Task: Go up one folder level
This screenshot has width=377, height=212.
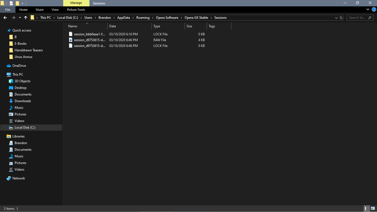Action: [26, 18]
